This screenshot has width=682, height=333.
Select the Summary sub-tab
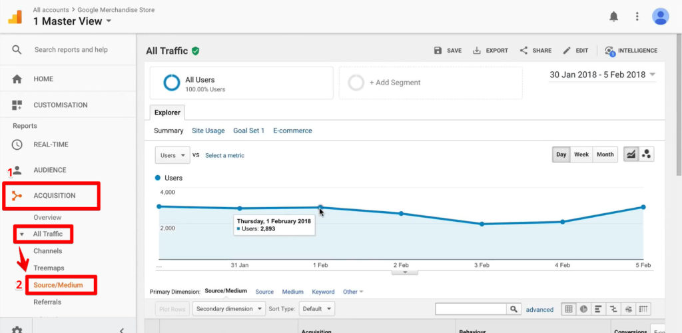[x=169, y=131]
